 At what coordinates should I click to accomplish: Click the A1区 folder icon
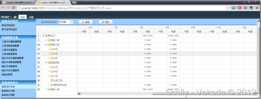52,67
